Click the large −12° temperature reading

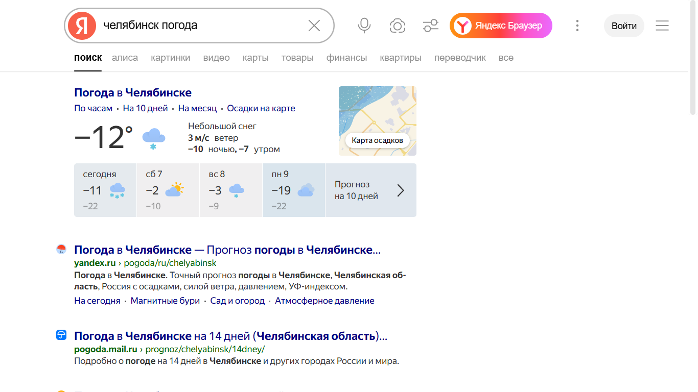(x=104, y=138)
